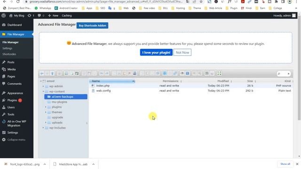This screenshot has height=169, width=301.
Task: Open updates indicator in admin bar
Action: pyautogui.click(x=31, y=15)
